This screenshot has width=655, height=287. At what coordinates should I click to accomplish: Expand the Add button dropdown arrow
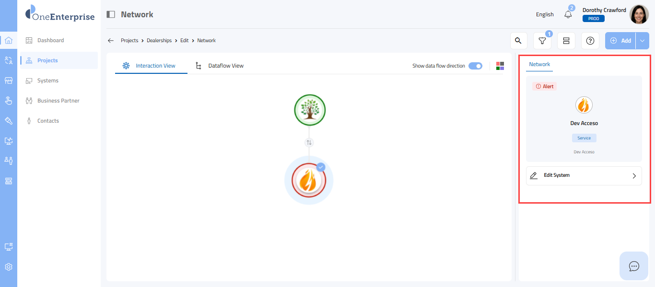click(x=643, y=41)
